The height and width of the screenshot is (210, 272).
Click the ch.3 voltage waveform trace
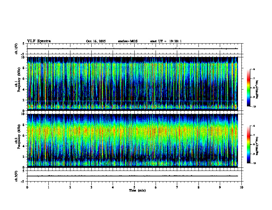tap(133, 176)
